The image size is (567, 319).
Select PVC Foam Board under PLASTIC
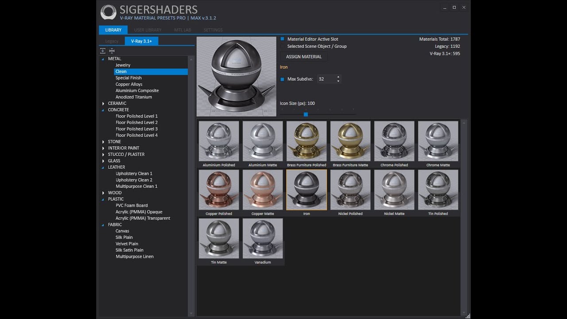(x=132, y=206)
